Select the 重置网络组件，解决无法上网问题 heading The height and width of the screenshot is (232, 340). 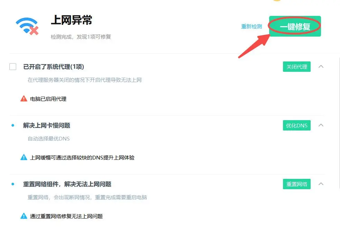point(67,184)
